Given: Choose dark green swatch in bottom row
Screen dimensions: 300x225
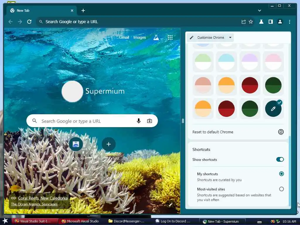Looking at the screenshot, I should pyautogui.click(x=250, y=109).
